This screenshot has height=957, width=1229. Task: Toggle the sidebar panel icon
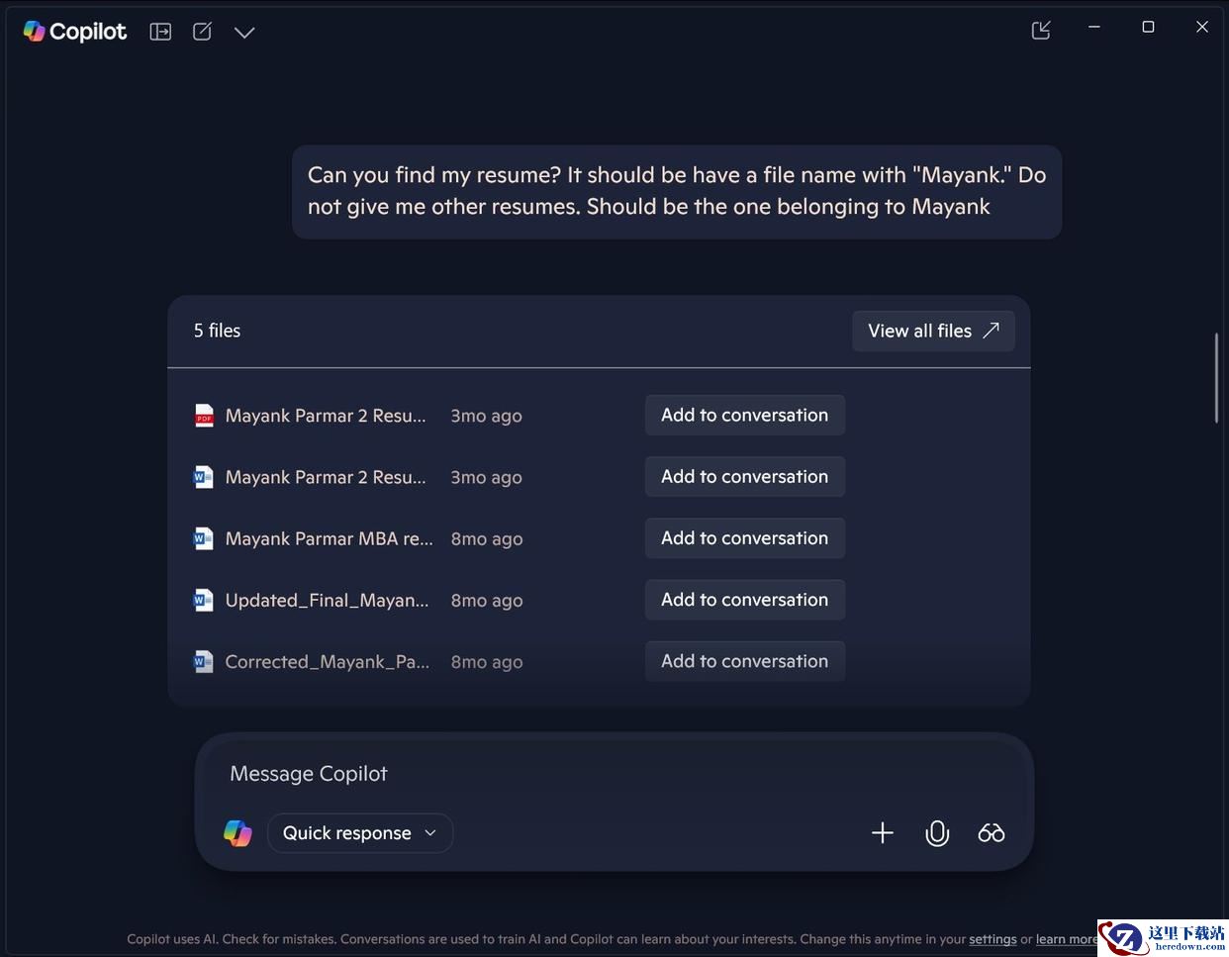(160, 32)
